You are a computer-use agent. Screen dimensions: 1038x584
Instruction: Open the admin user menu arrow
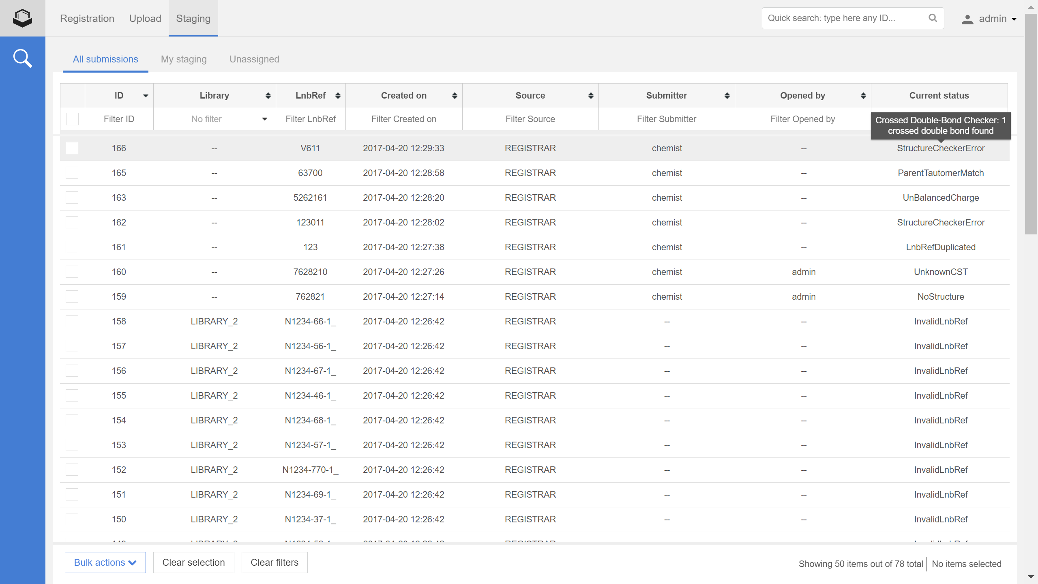[1014, 19]
